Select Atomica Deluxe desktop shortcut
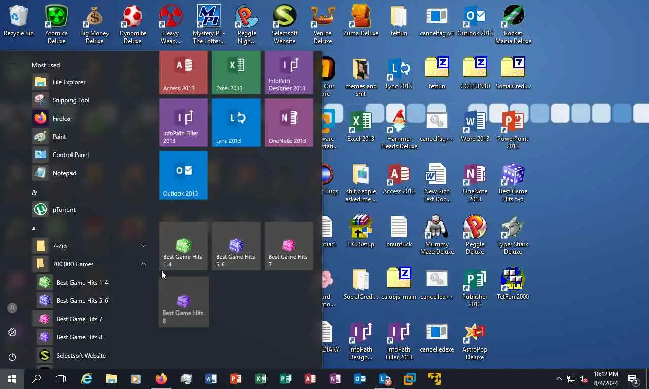649x389 pixels. point(57,24)
